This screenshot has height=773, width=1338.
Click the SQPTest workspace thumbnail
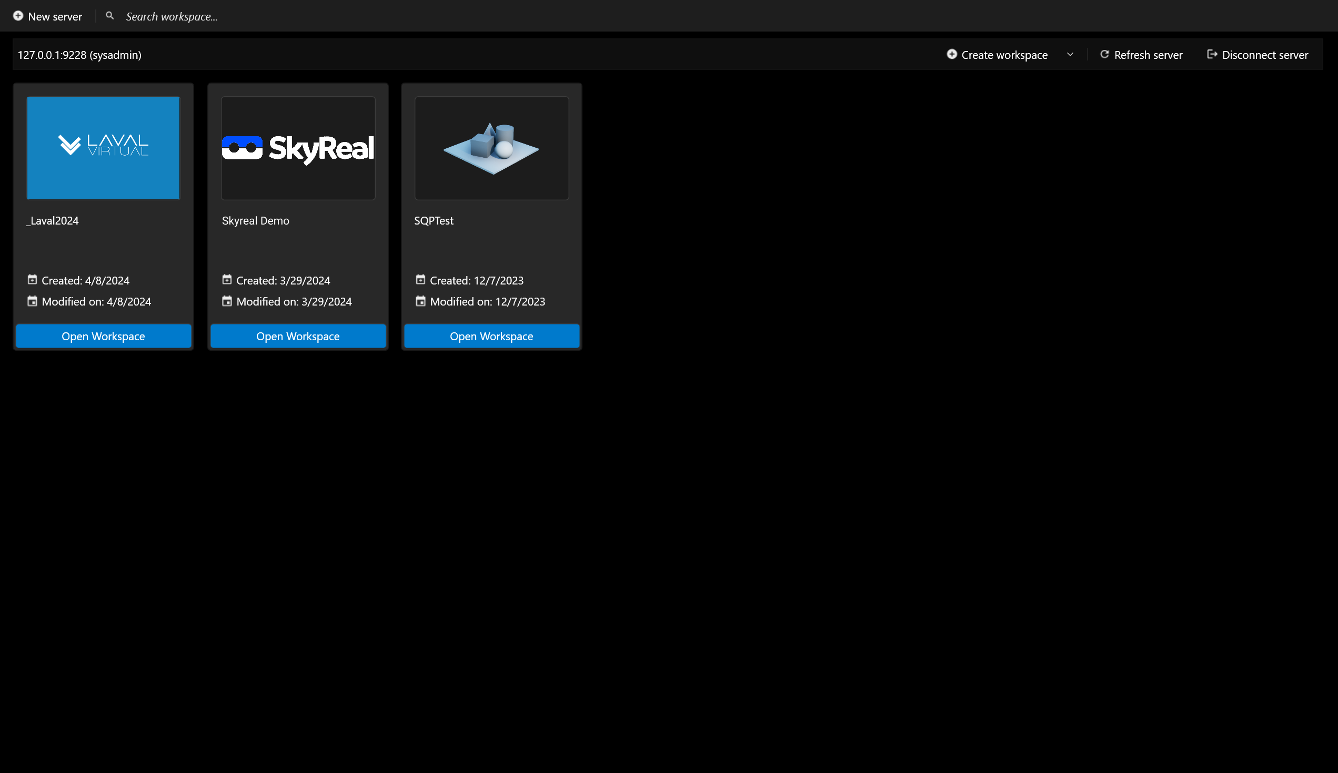(491, 148)
